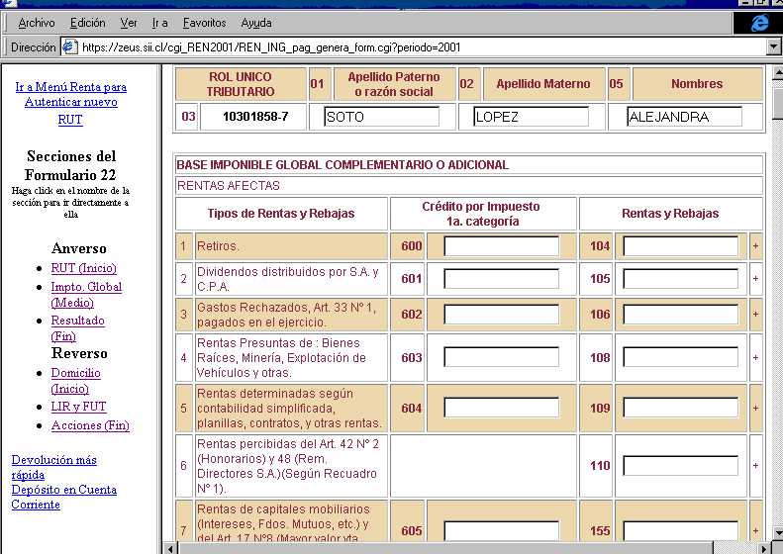
Task: Click the code 604 input for contabilidad simplificada
Action: point(501,408)
